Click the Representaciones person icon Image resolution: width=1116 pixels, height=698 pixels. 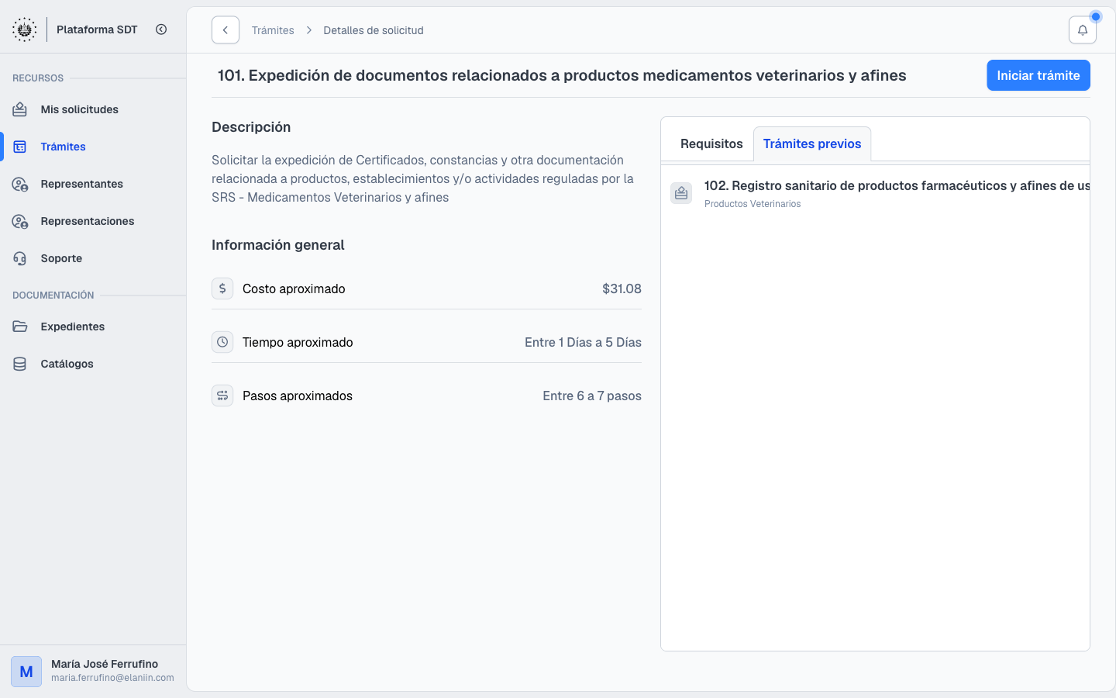point(20,221)
